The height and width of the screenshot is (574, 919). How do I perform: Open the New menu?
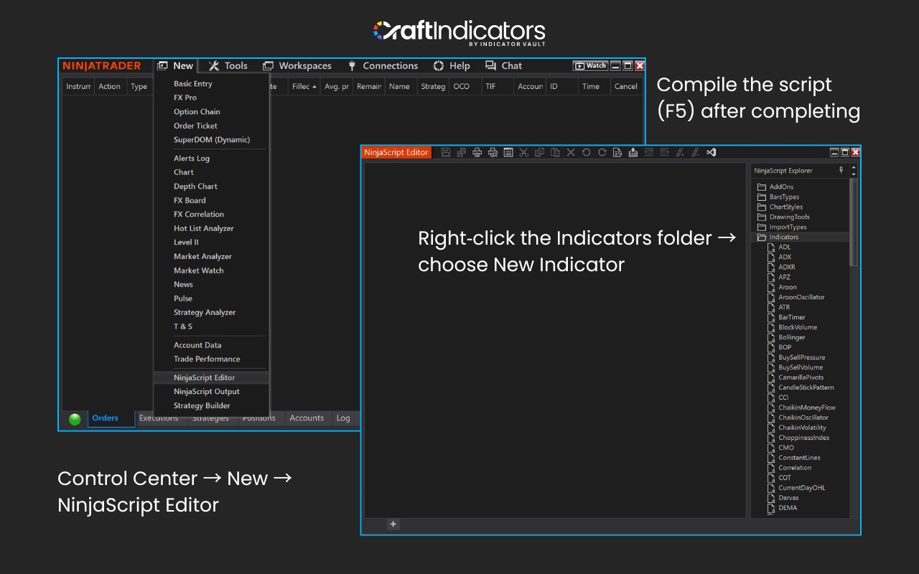click(x=175, y=65)
